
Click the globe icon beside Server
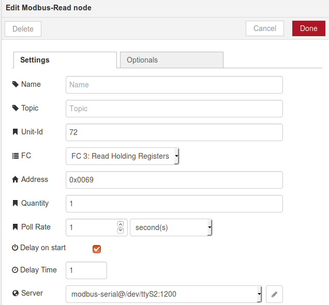[x=16, y=293]
